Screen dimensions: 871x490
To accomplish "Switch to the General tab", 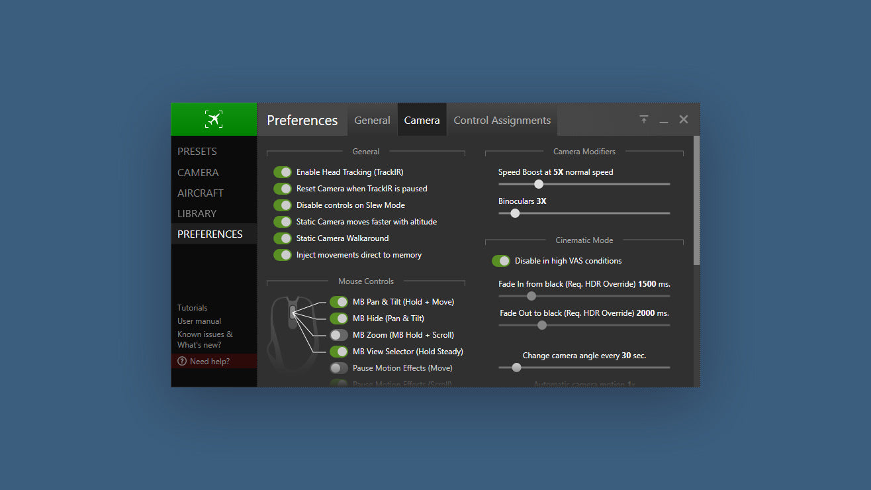I will click(x=372, y=121).
